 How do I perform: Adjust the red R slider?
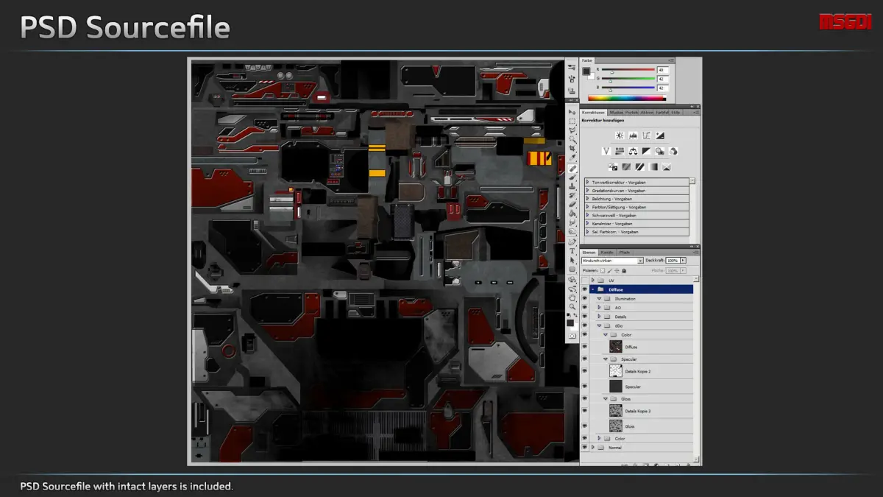pyautogui.click(x=612, y=72)
